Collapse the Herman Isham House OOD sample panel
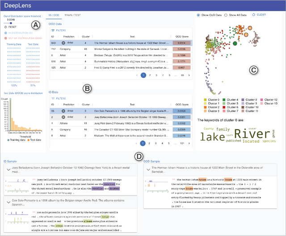This screenshot has height=236, width=286. [x=148, y=170]
